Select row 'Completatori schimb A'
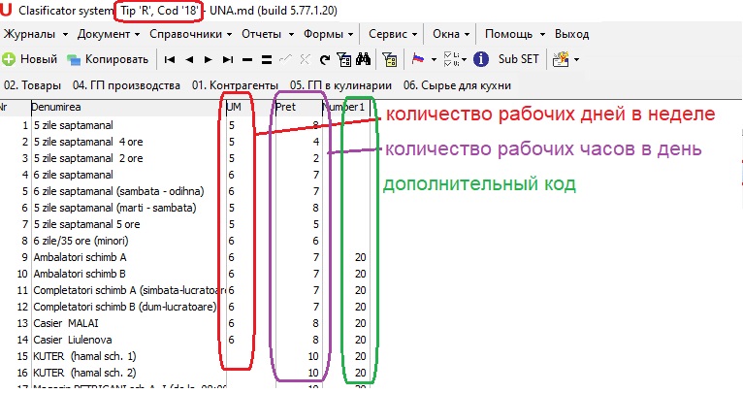743x393 pixels. point(129,290)
